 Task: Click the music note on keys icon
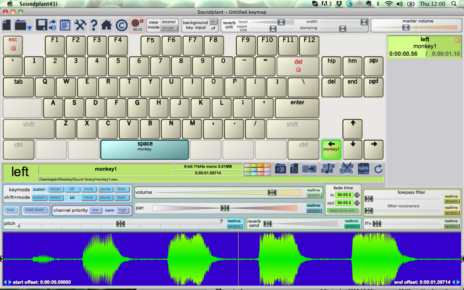click(328, 168)
